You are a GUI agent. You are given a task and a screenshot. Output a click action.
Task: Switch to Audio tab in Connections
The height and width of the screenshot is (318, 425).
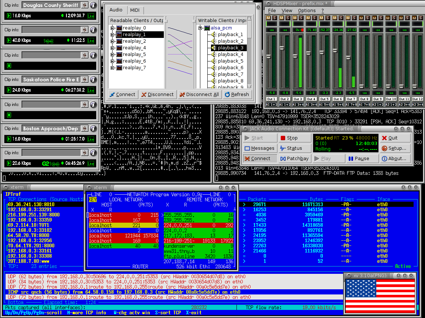[x=116, y=10]
